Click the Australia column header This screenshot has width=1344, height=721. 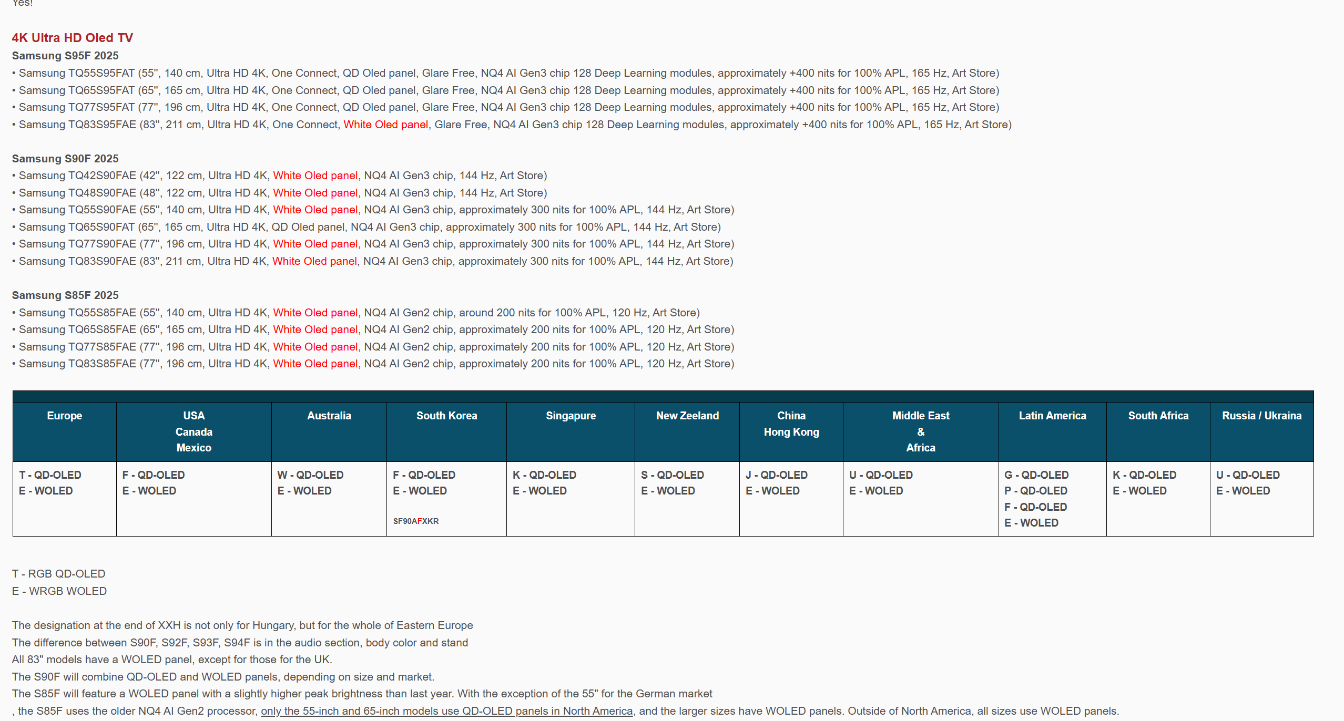point(329,416)
